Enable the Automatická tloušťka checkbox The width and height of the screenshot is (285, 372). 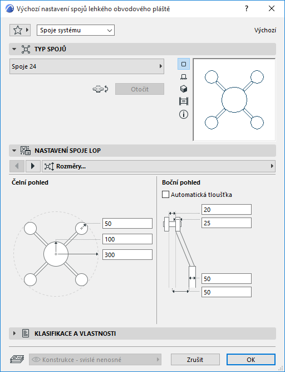click(165, 195)
